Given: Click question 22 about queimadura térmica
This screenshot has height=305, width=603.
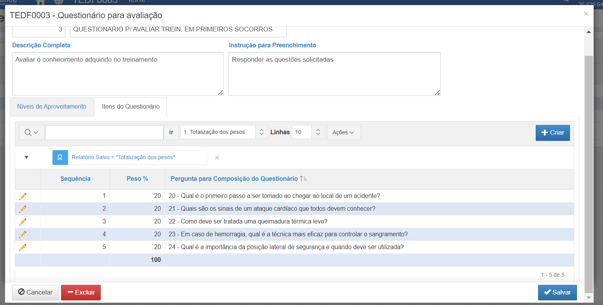Looking at the screenshot, I should pyautogui.click(x=248, y=222).
